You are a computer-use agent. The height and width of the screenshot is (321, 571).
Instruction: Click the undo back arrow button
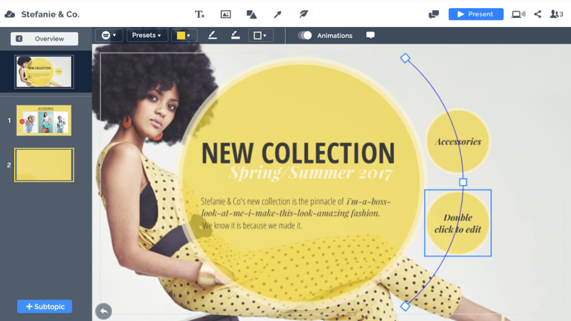tap(103, 311)
